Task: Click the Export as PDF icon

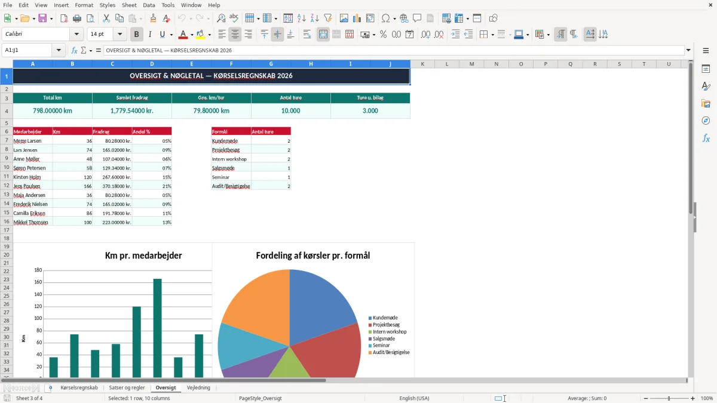Action: click(64, 19)
